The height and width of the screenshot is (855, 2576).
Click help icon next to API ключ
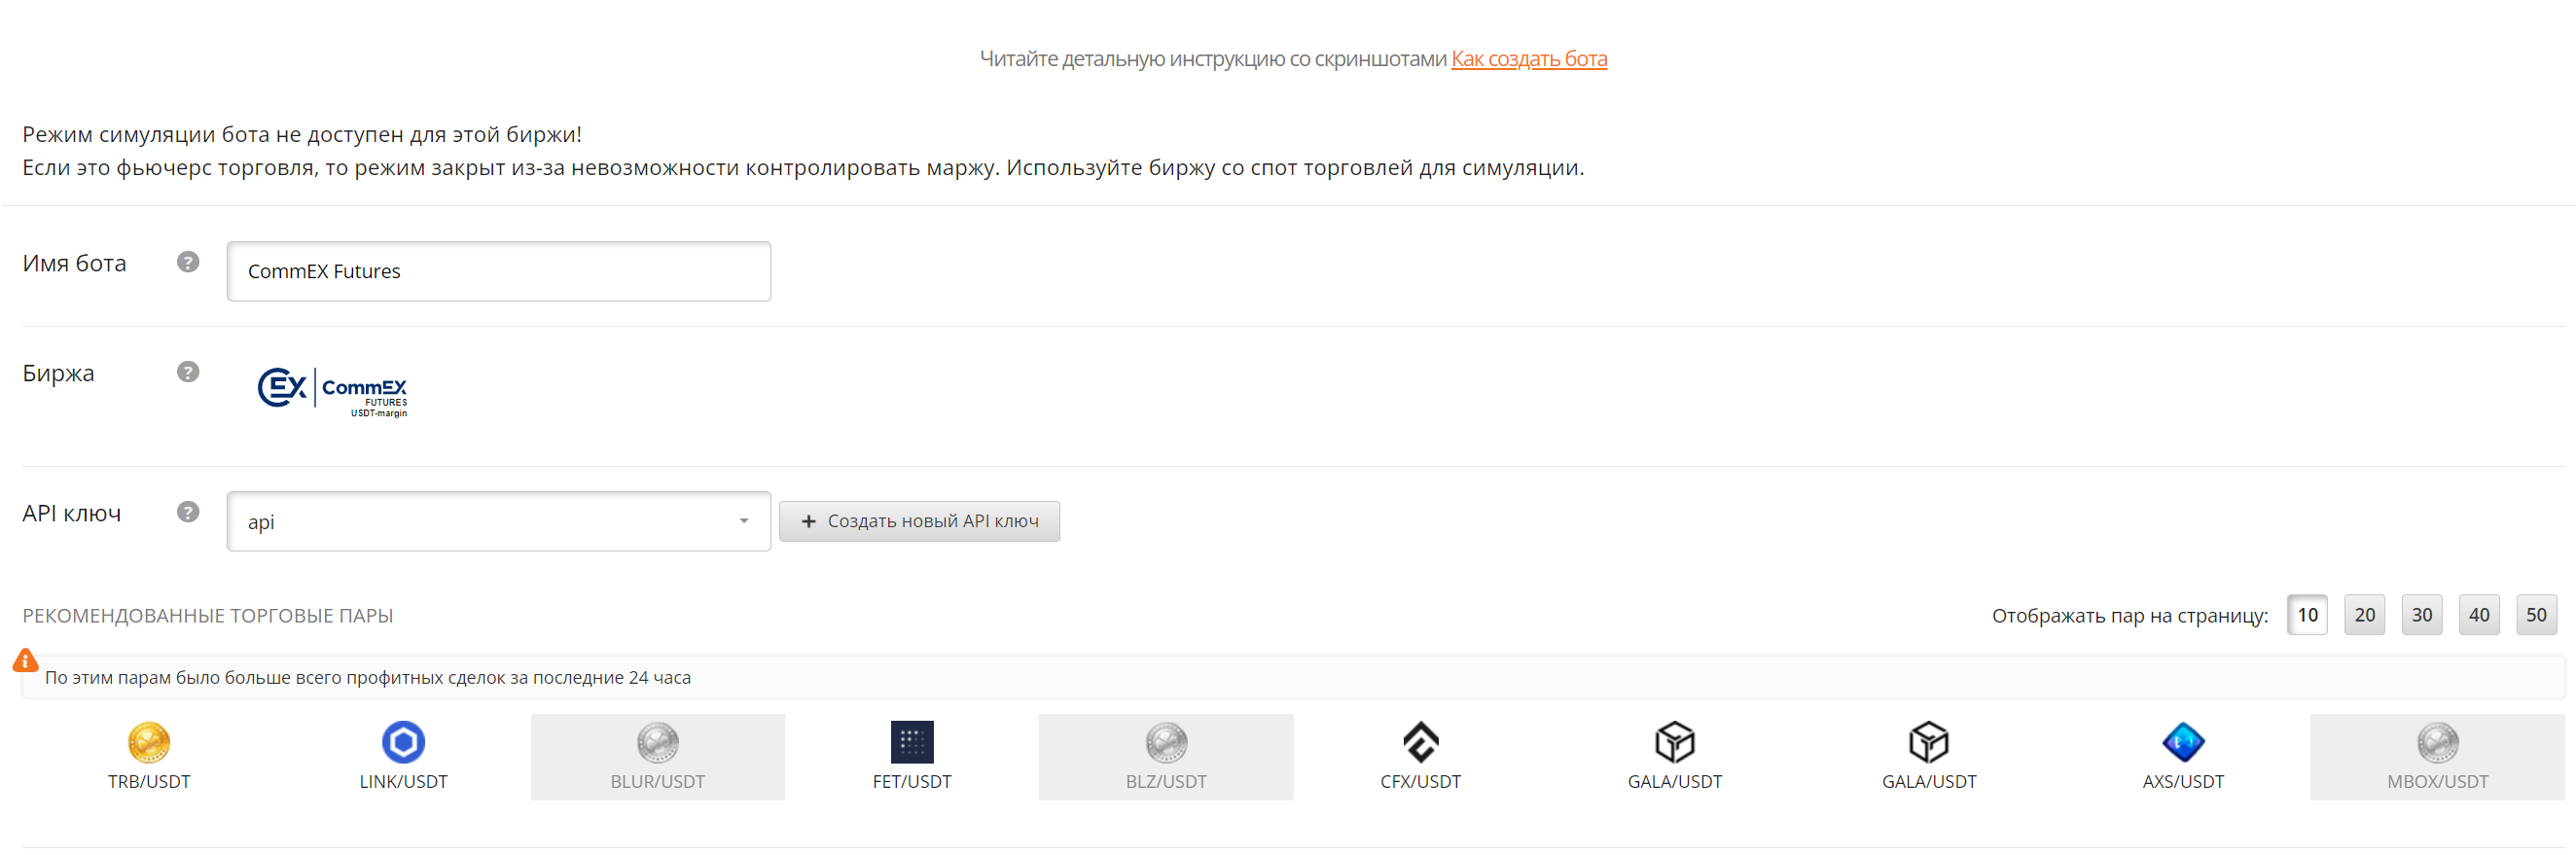188,512
